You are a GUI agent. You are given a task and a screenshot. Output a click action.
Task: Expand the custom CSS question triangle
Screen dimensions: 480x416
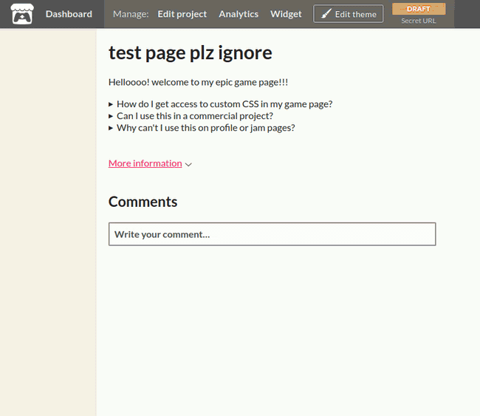point(111,104)
